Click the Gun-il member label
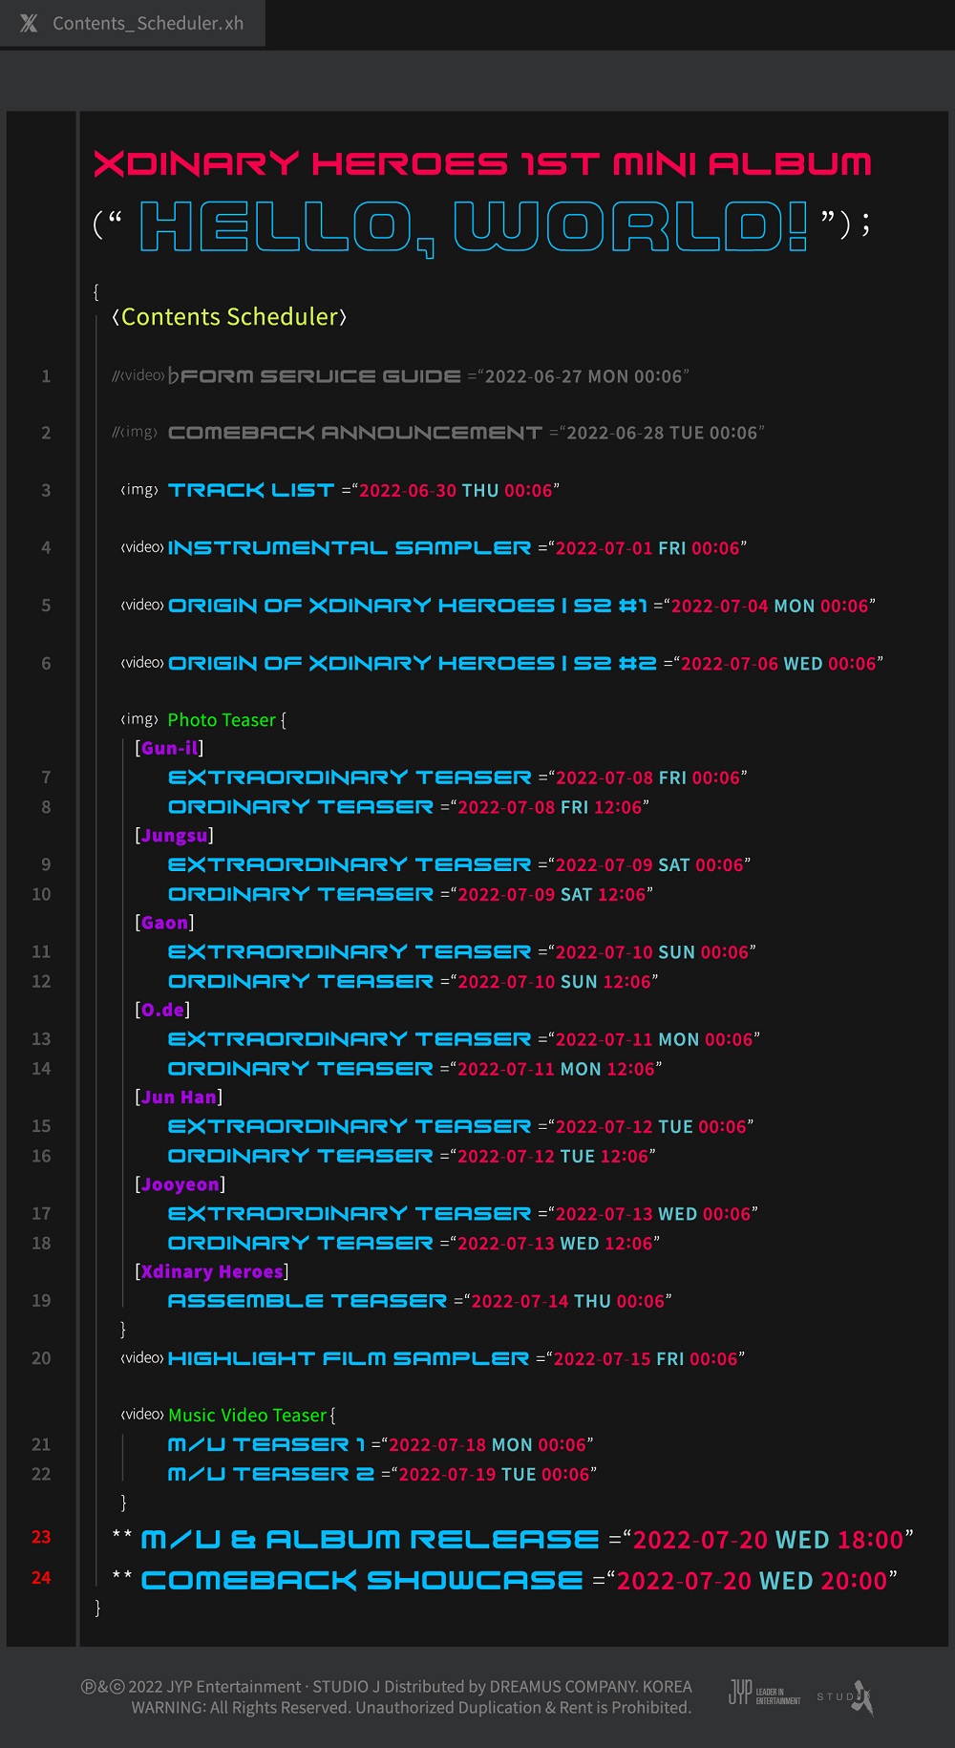This screenshot has width=955, height=1748. click(x=169, y=748)
